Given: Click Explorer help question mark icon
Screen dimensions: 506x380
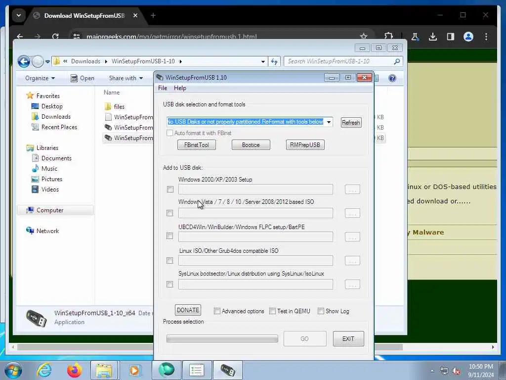Looking at the screenshot, I should [x=392, y=78].
